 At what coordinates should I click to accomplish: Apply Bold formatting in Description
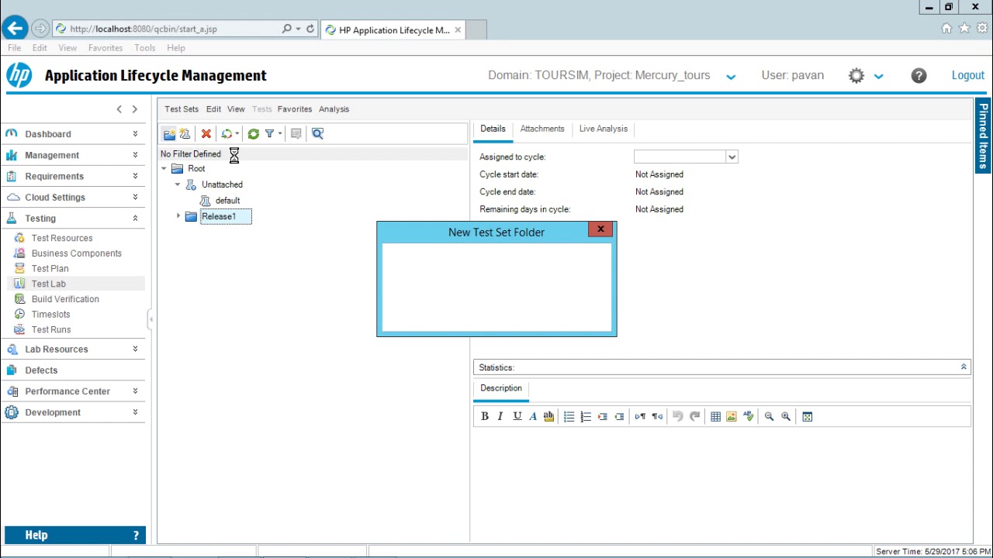pyautogui.click(x=485, y=417)
